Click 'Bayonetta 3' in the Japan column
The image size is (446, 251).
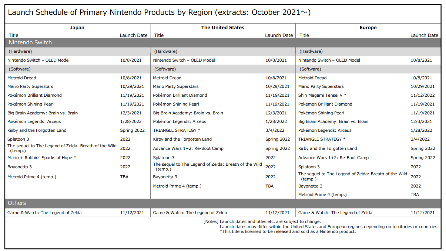pyautogui.click(x=20, y=167)
